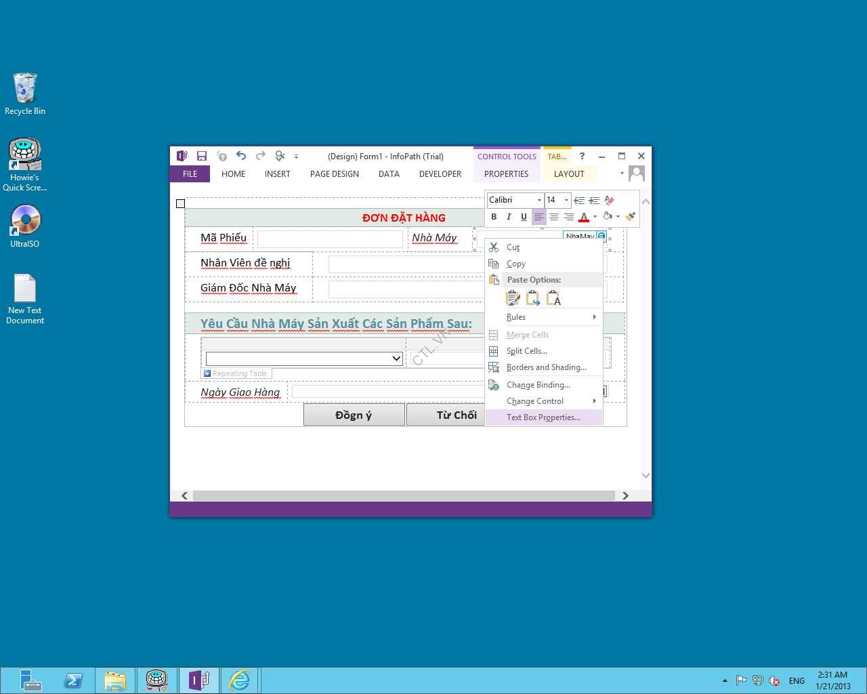Open the font size 14 dropdown

pos(566,200)
